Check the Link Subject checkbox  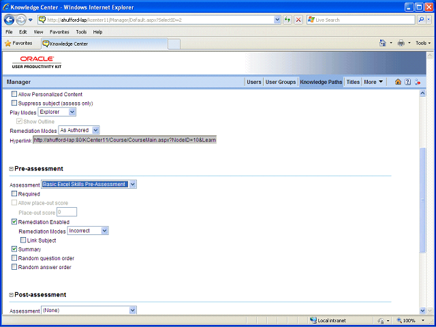(x=23, y=240)
